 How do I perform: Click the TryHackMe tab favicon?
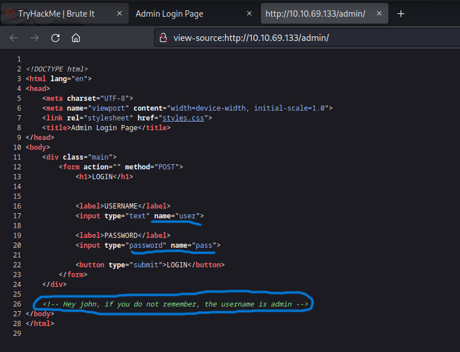click(10, 14)
